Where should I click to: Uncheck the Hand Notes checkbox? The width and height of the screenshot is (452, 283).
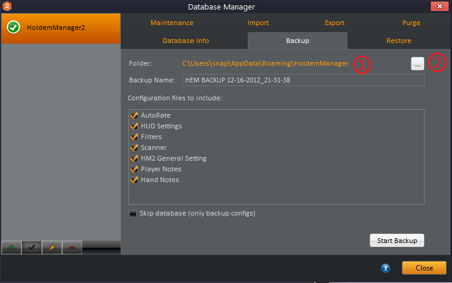coord(134,180)
